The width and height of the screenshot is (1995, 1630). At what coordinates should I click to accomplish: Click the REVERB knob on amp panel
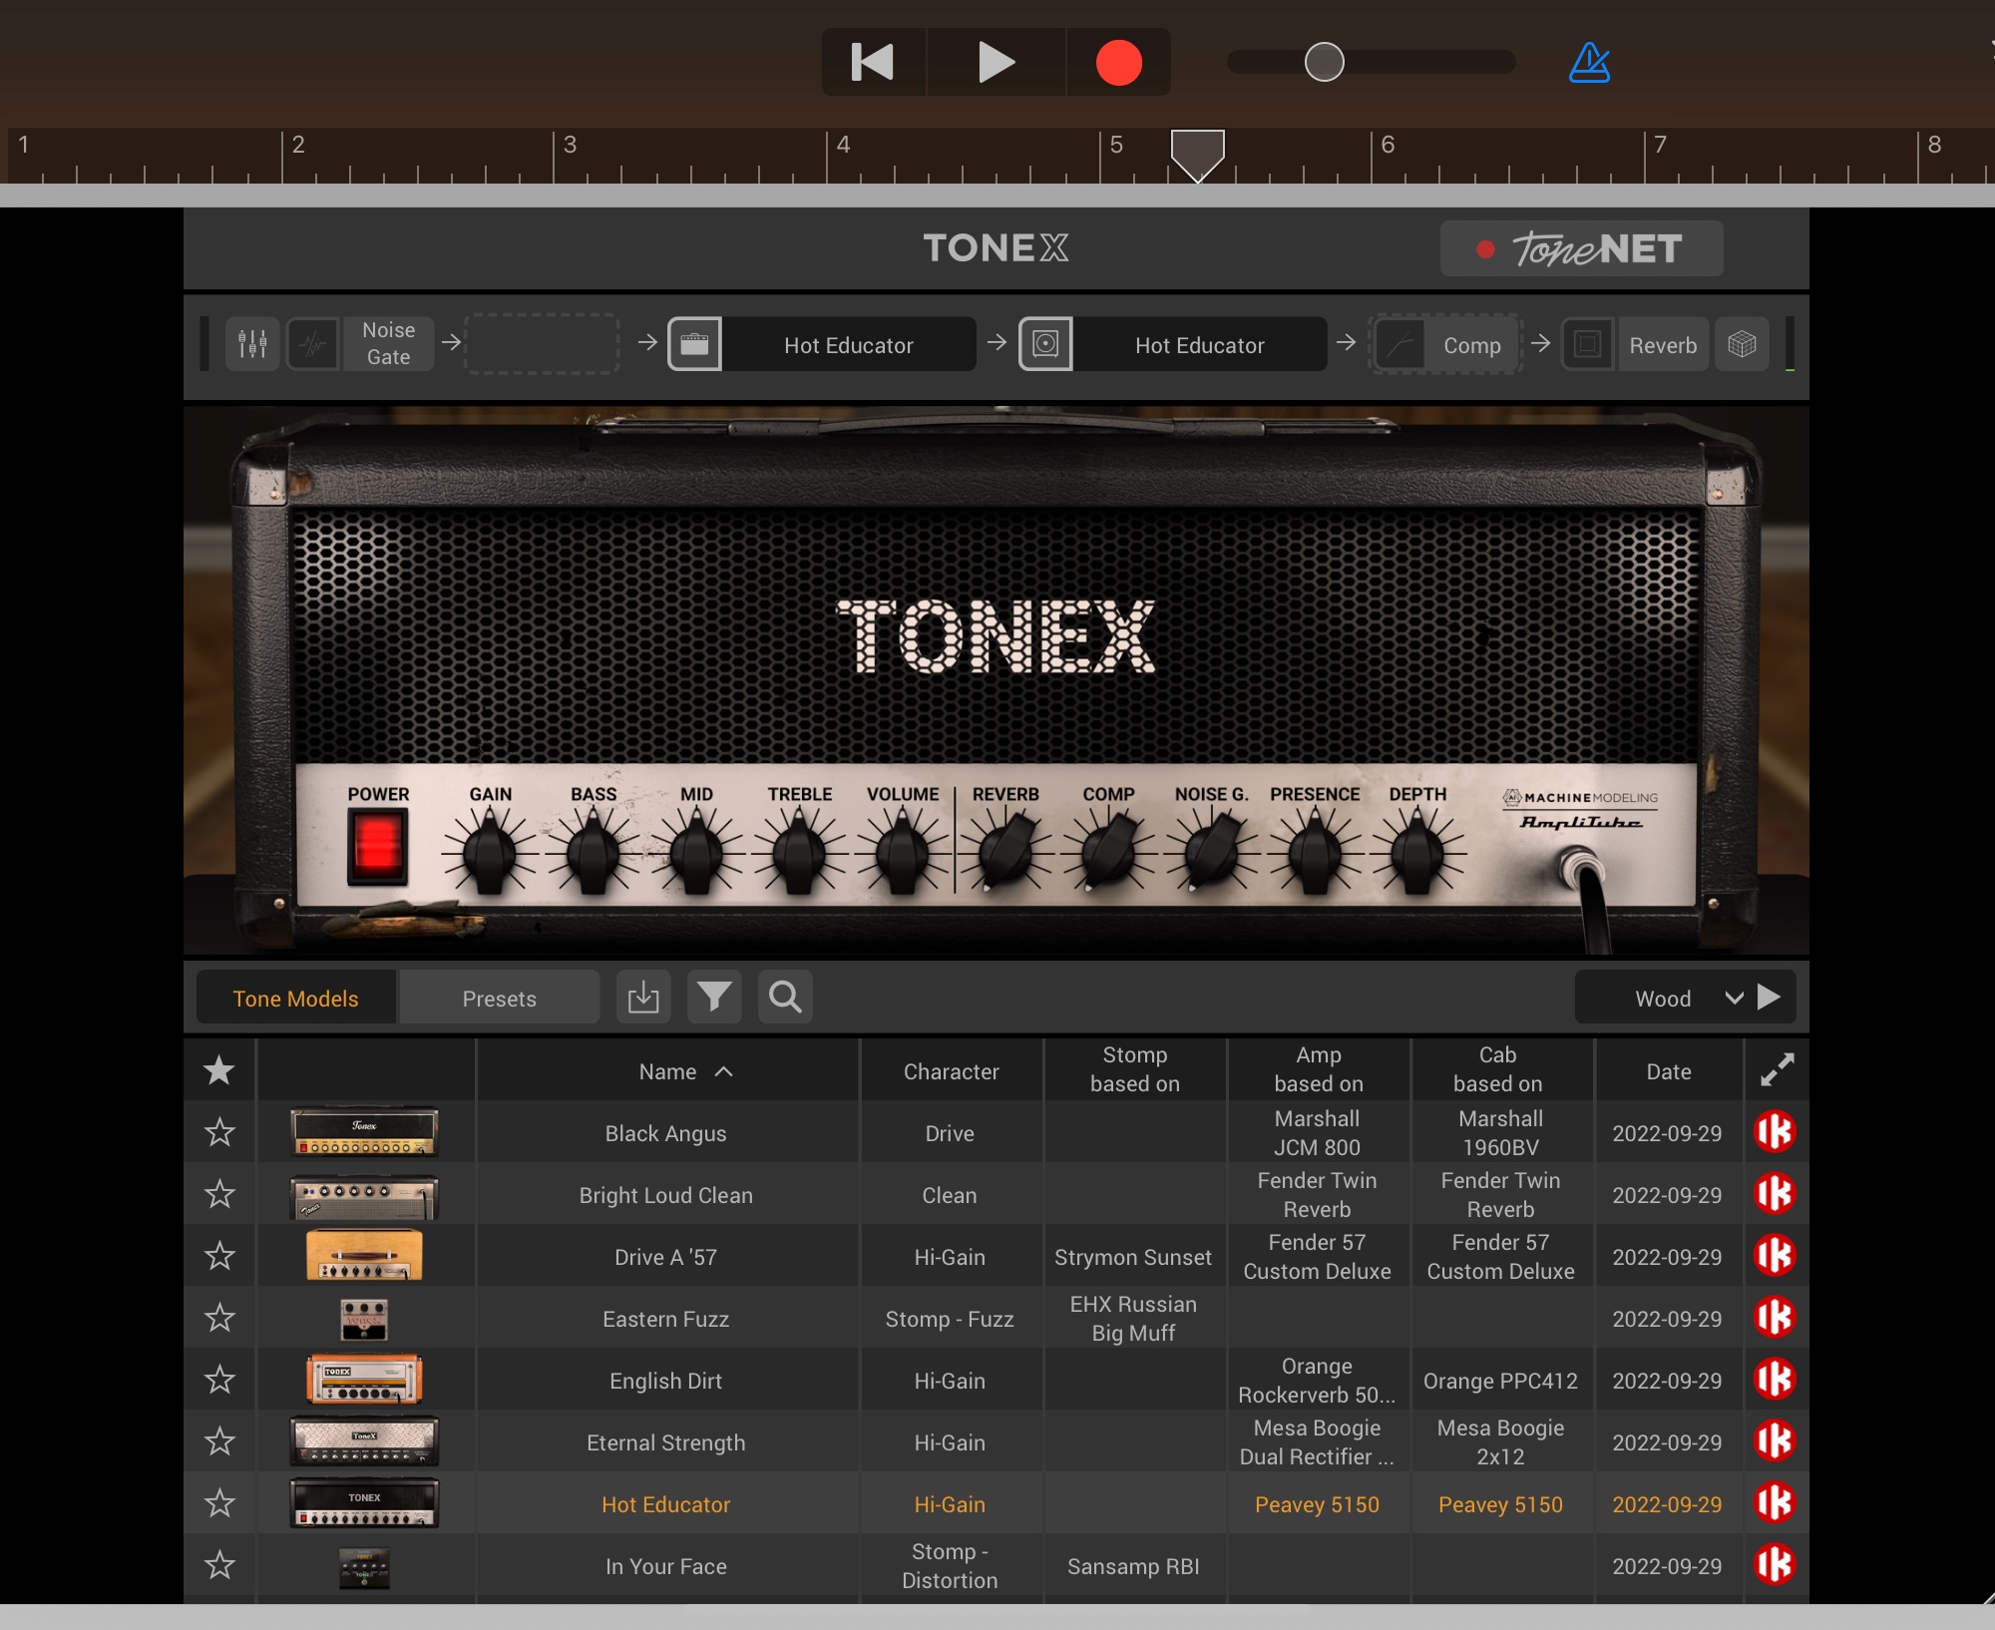pyautogui.click(x=1005, y=851)
